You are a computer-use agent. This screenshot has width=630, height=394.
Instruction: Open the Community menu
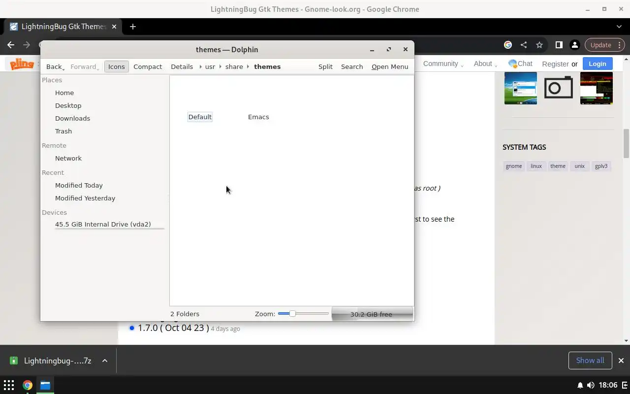tap(443, 64)
